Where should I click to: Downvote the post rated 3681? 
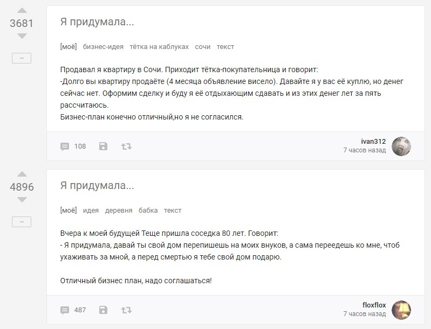click(22, 36)
